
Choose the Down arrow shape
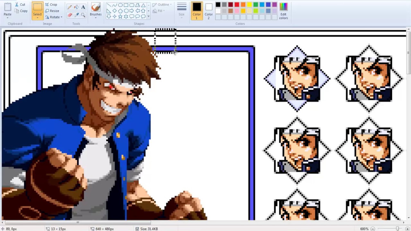pyautogui.click(x=109, y=16)
